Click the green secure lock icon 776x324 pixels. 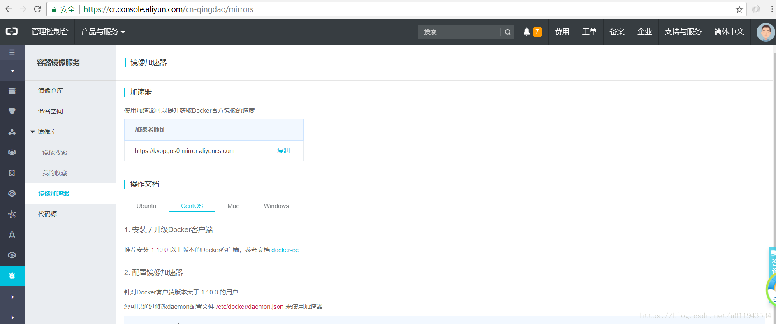click(x=53, y=9)
